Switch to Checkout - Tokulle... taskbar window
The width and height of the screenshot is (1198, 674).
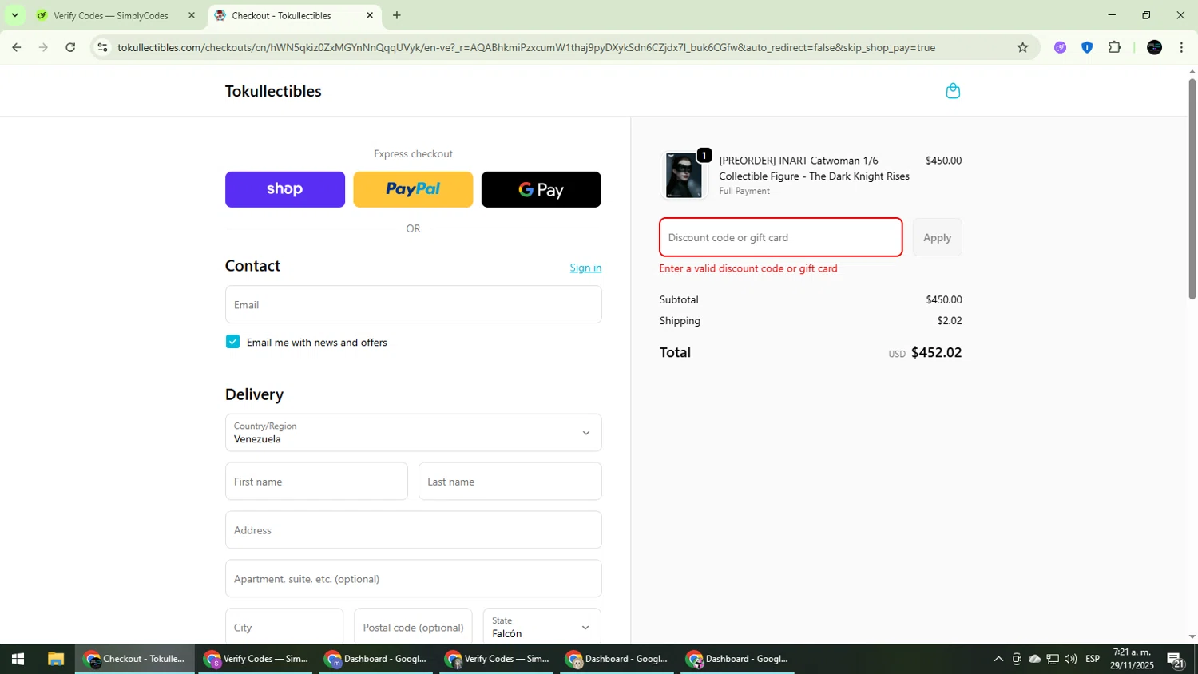135,659
